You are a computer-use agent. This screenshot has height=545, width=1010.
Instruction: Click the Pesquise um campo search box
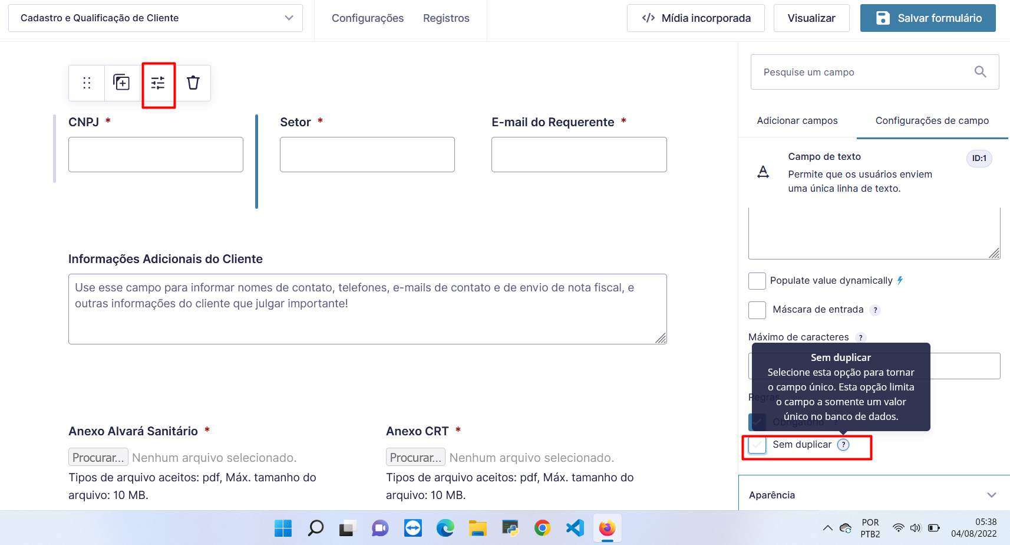point(875,72)
